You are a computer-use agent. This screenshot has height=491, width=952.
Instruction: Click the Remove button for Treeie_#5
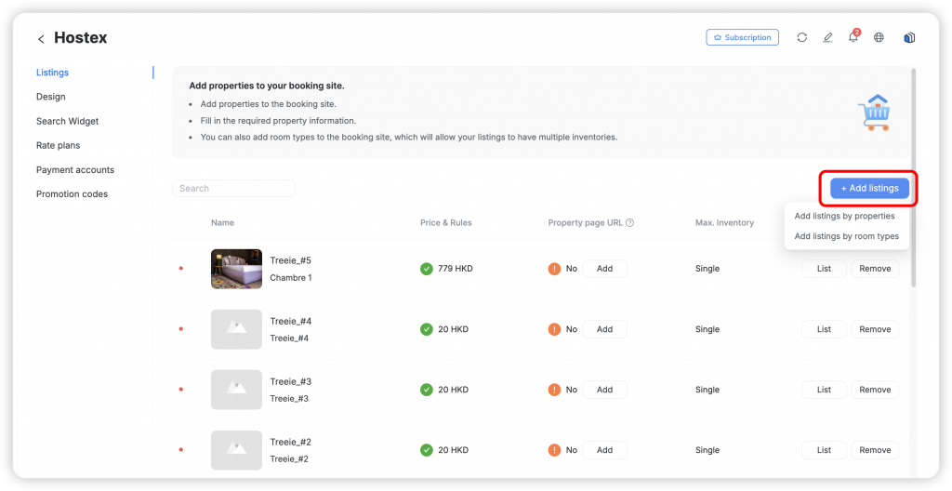(x=874, y=269)
